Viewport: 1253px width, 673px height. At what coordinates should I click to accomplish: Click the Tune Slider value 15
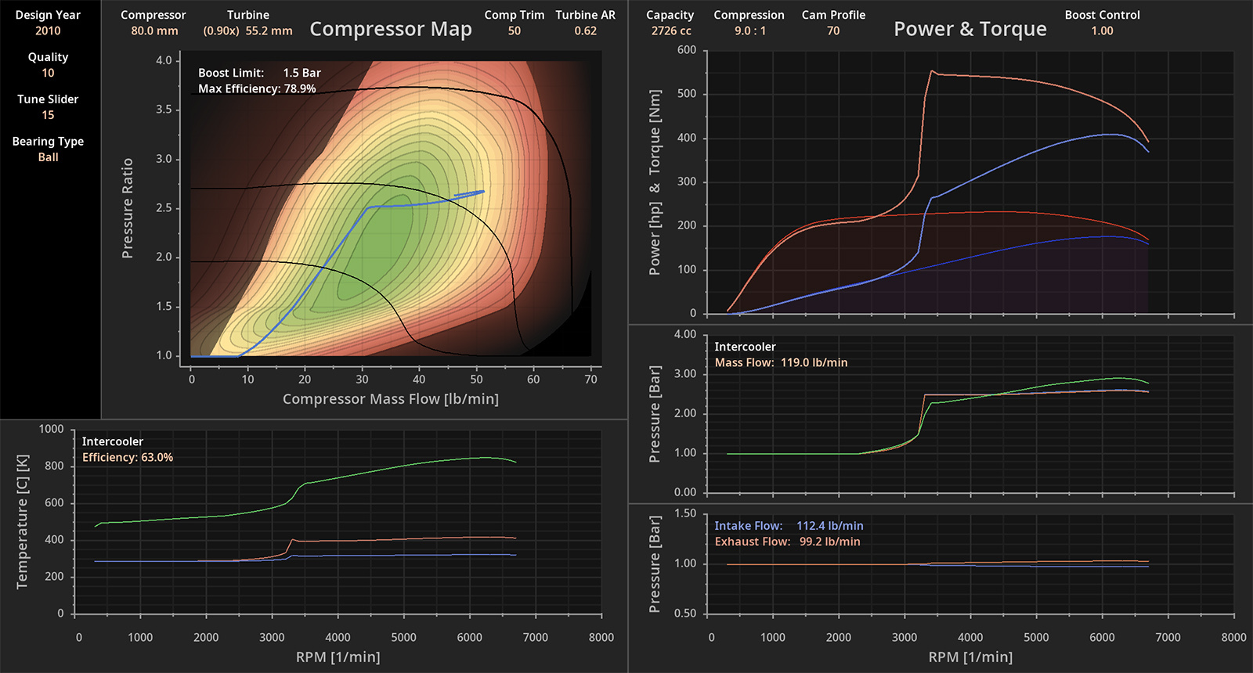48,115
